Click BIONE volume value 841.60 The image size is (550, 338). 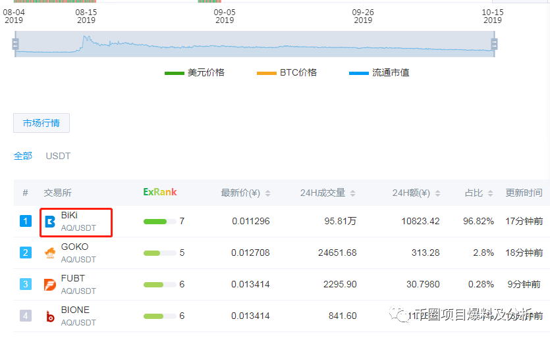point(343,316)
